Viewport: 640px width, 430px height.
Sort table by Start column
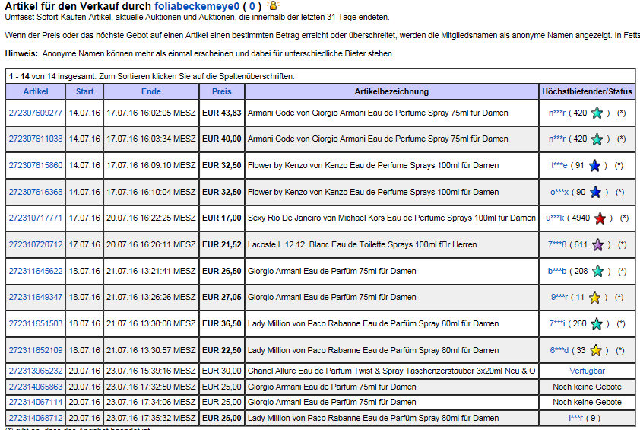point(84,91)
